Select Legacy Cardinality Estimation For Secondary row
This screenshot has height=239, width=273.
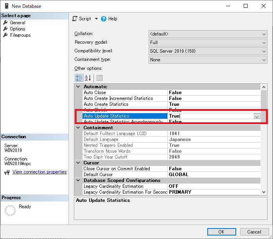click(171, 192)
